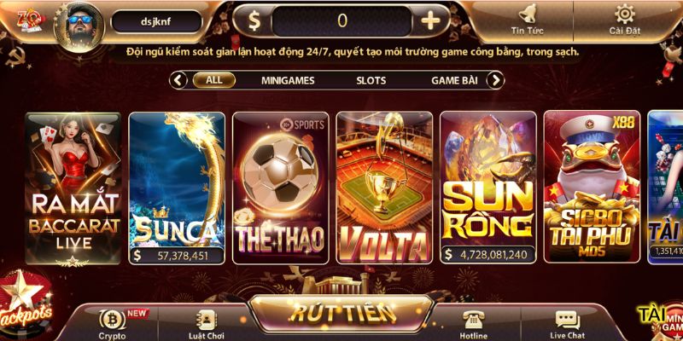
Task: Open Luật Chơi rules icon
Action: point(207,321)
